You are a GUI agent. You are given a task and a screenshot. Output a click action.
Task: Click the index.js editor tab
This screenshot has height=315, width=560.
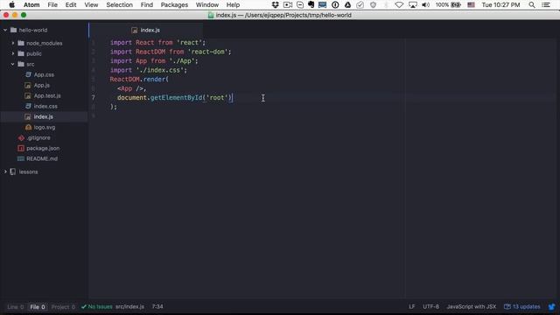146,30
